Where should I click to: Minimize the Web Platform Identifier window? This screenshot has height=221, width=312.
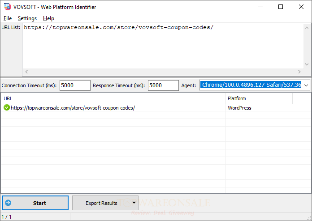tap(260, 7)
